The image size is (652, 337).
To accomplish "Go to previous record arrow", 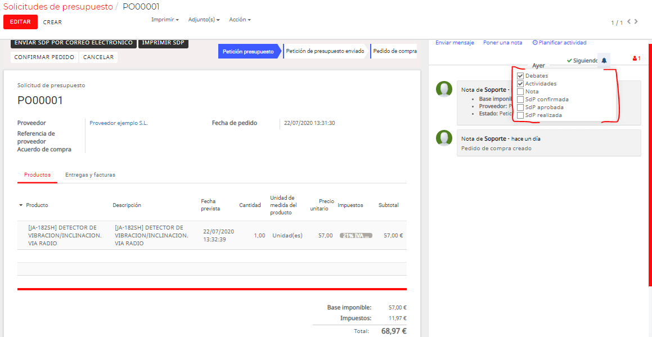I will (629, 21).
